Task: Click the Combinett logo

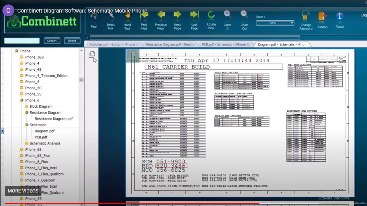Action: coord(42,22)
